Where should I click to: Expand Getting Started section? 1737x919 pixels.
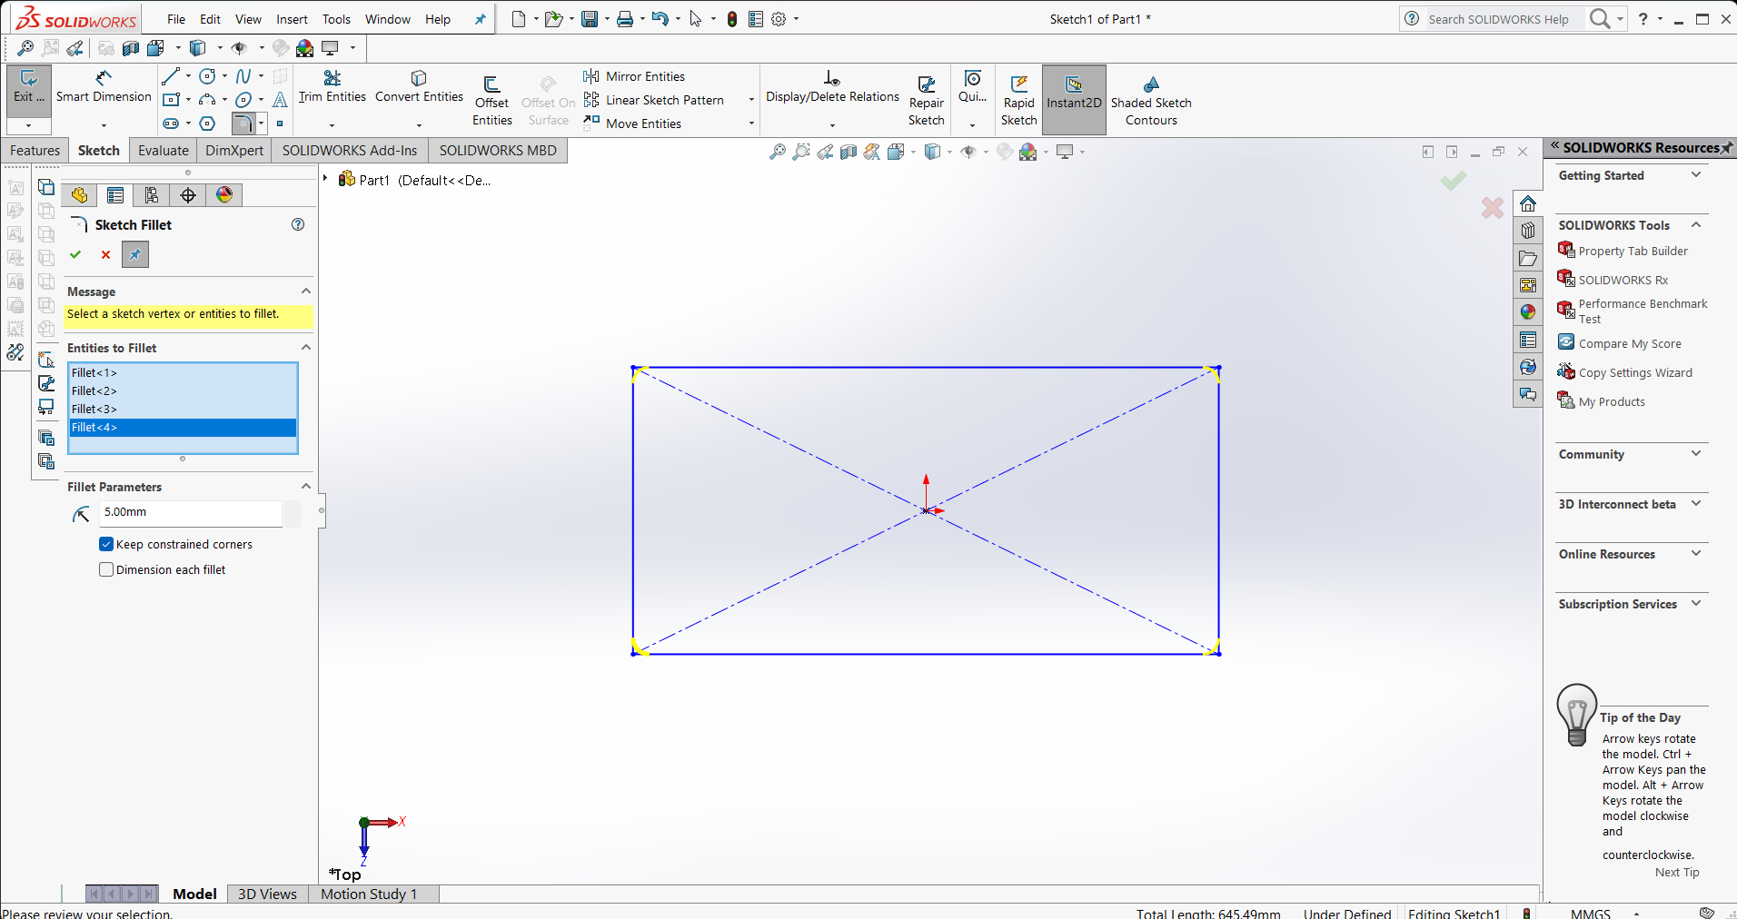(x=1696, y=174)
